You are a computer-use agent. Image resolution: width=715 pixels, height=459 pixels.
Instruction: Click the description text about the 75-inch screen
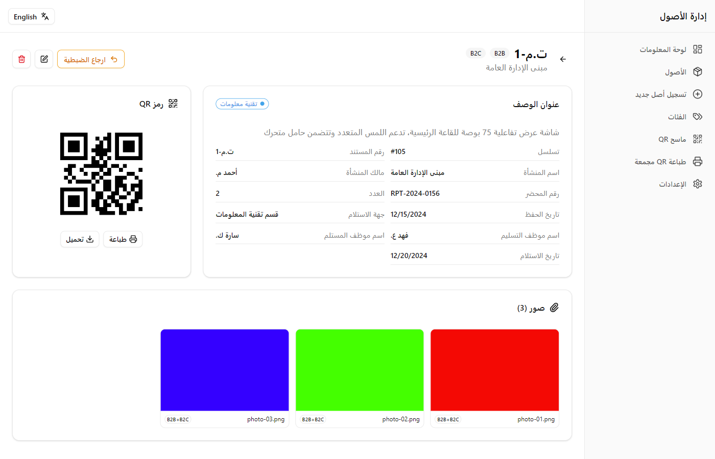coord(411,133)
